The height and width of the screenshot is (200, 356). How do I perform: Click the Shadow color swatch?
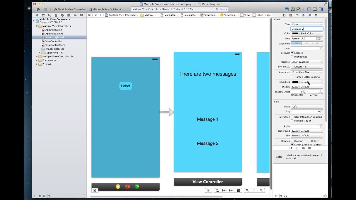click(295, 87)
